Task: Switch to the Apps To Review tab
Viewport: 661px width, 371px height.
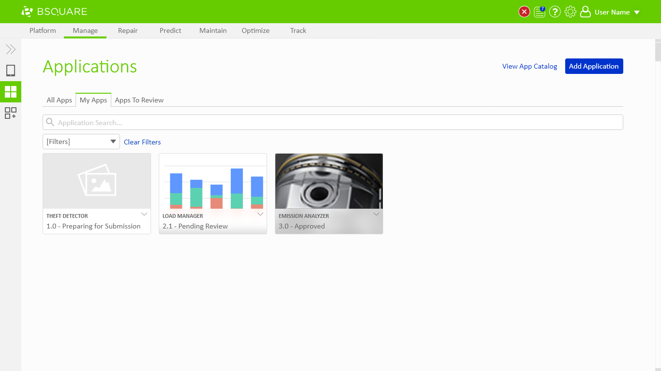Action: coord(139,100)
